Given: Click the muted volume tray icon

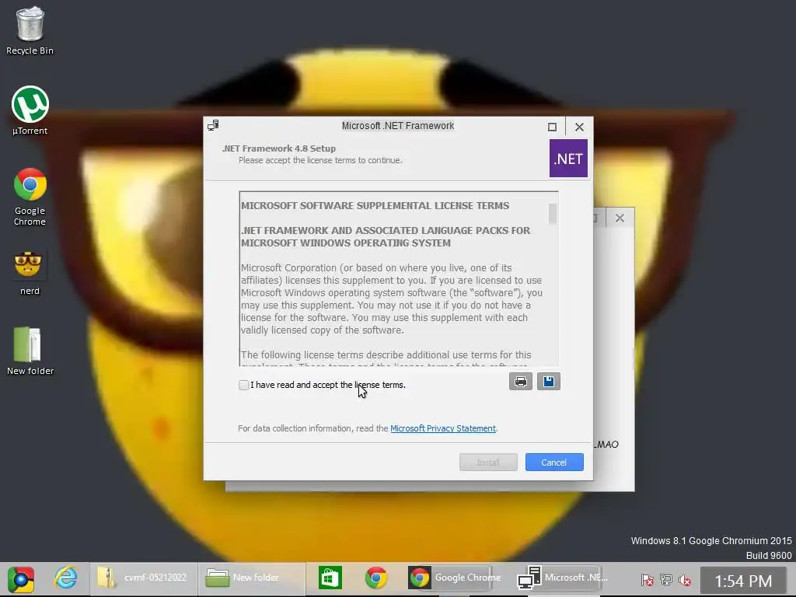Looking at the screenshot, I should (x=685, y=580).
